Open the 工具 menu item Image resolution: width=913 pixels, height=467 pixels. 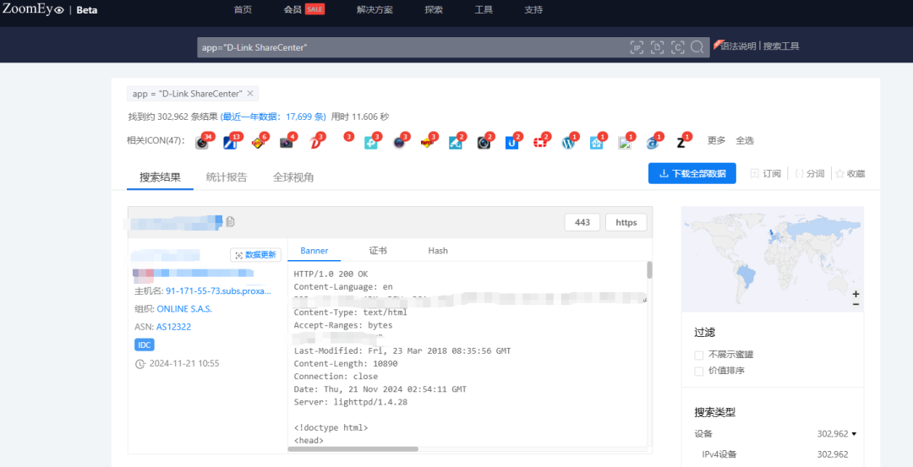coord(484,9)
